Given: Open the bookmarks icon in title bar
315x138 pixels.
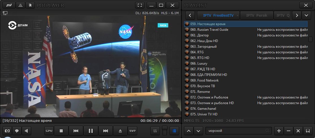Looking at the screenshot, I should click(30, 5).
